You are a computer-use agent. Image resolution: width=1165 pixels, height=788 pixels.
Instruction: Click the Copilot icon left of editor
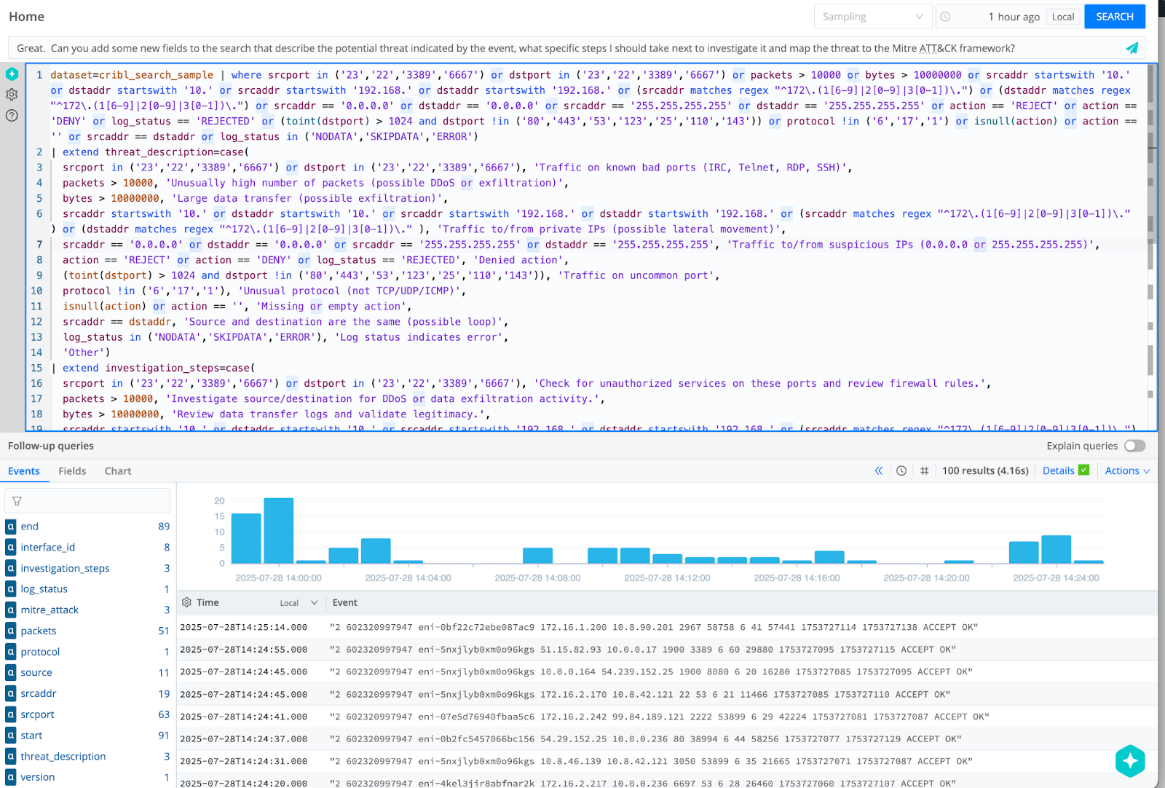pos(12,74)
